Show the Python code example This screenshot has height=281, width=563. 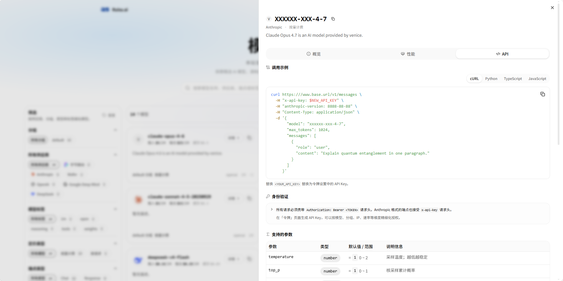click(x=491, y=79)
